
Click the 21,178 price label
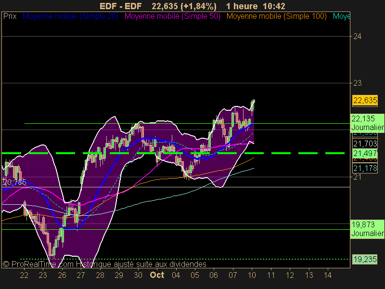[365, 168]
